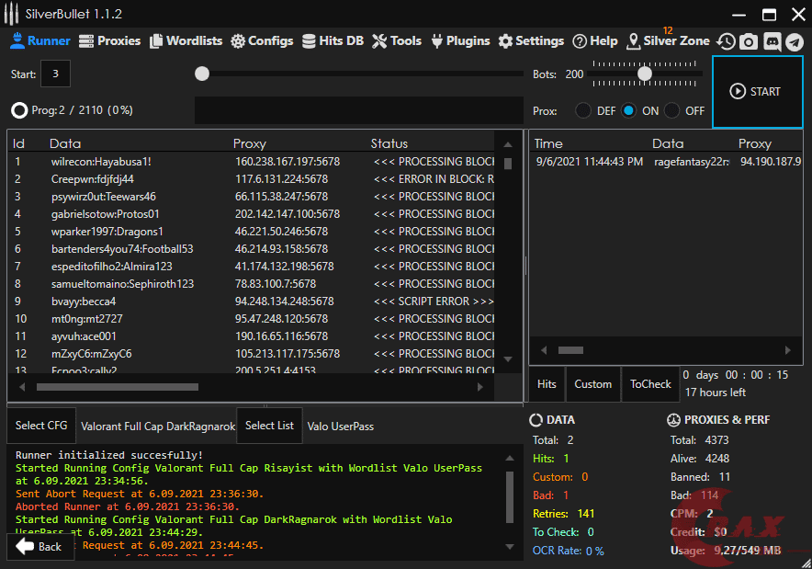Viewport: 812px width, 569px height.
Task: Click the camera screenshot icon
Action: coord(749,41)
